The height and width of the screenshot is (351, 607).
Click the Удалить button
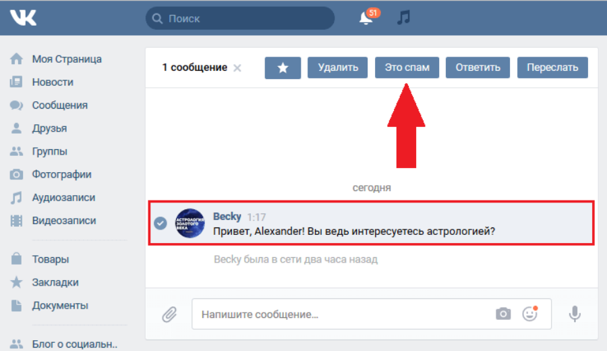pos(338,67)
